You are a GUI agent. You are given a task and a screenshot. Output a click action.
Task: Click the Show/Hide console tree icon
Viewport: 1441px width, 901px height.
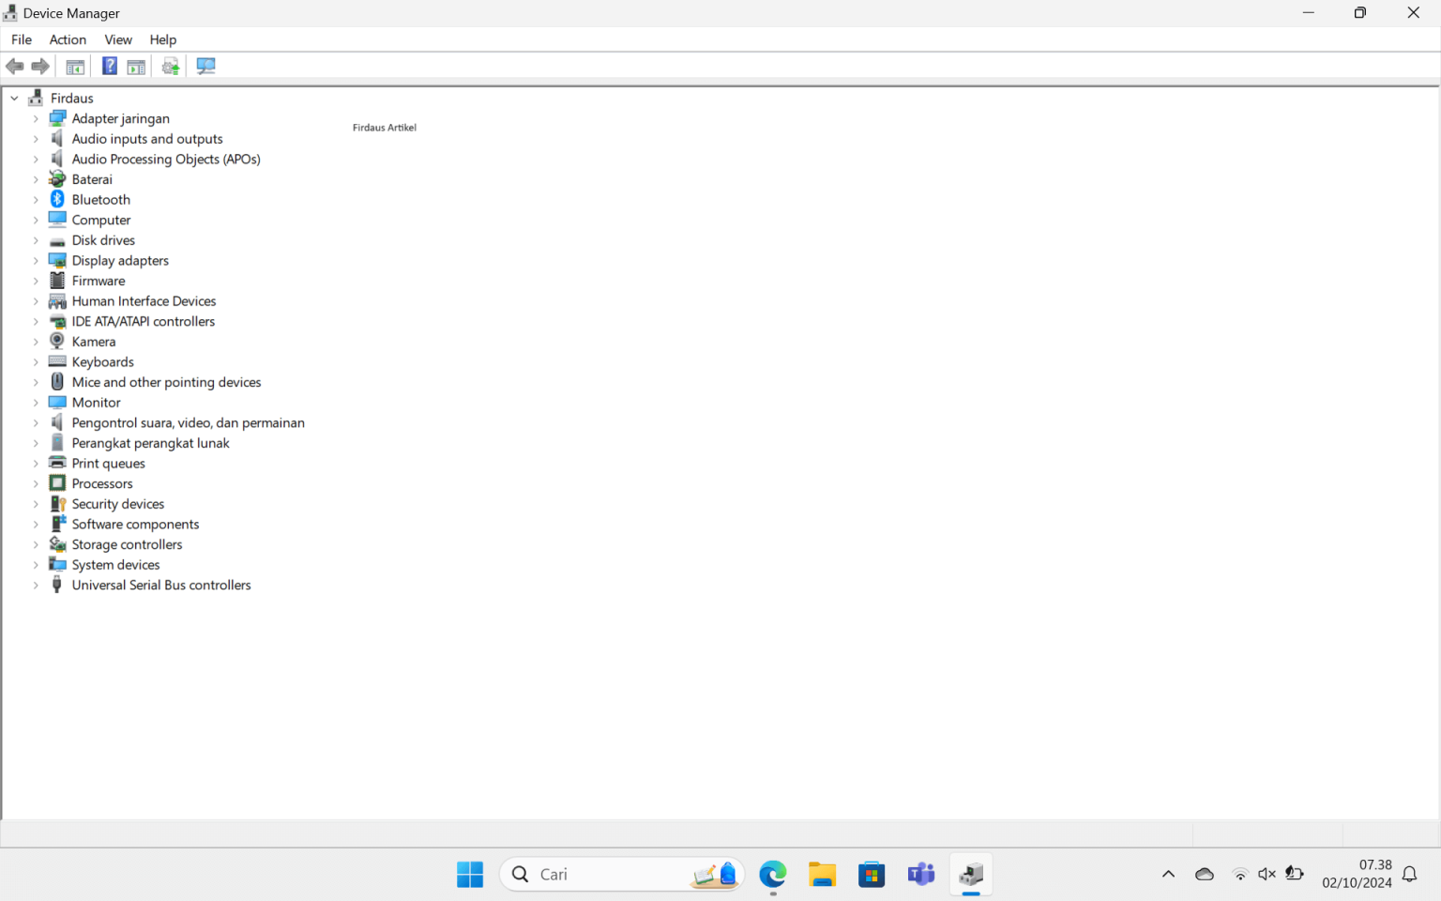pos(75,66)
